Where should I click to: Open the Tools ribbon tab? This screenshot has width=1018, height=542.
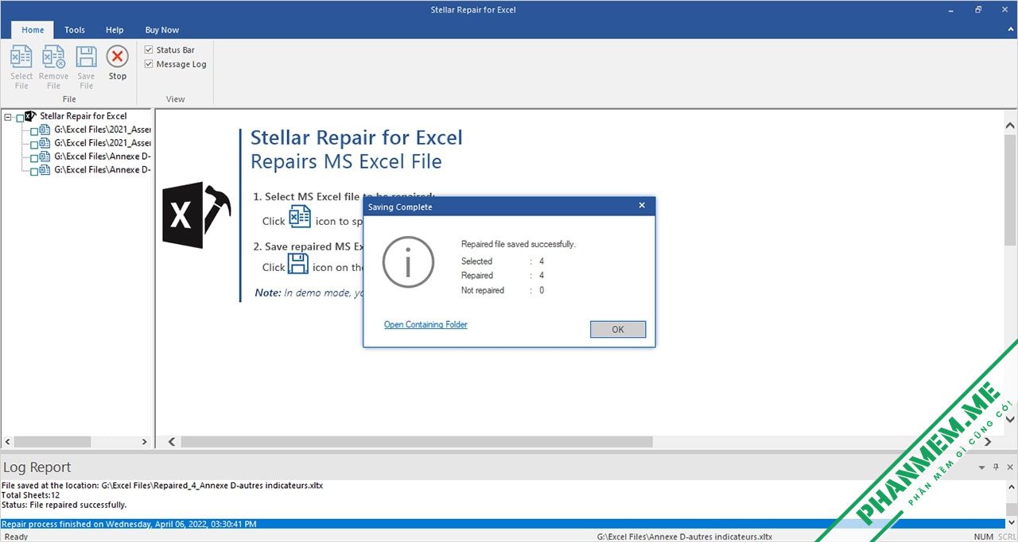pyautogui.click(x=75, y=30)
